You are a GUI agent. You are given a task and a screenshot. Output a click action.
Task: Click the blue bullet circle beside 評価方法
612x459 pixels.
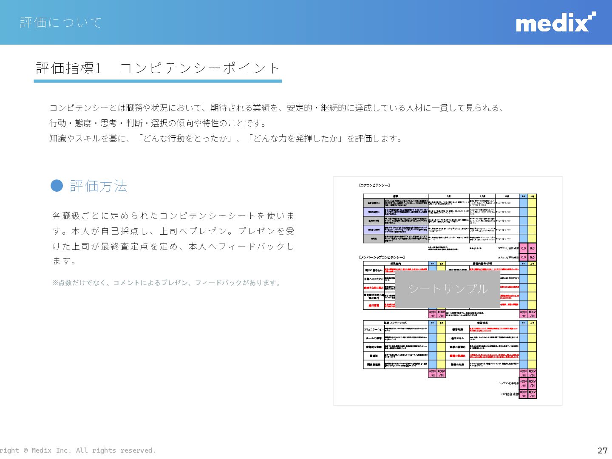[57, 186]
